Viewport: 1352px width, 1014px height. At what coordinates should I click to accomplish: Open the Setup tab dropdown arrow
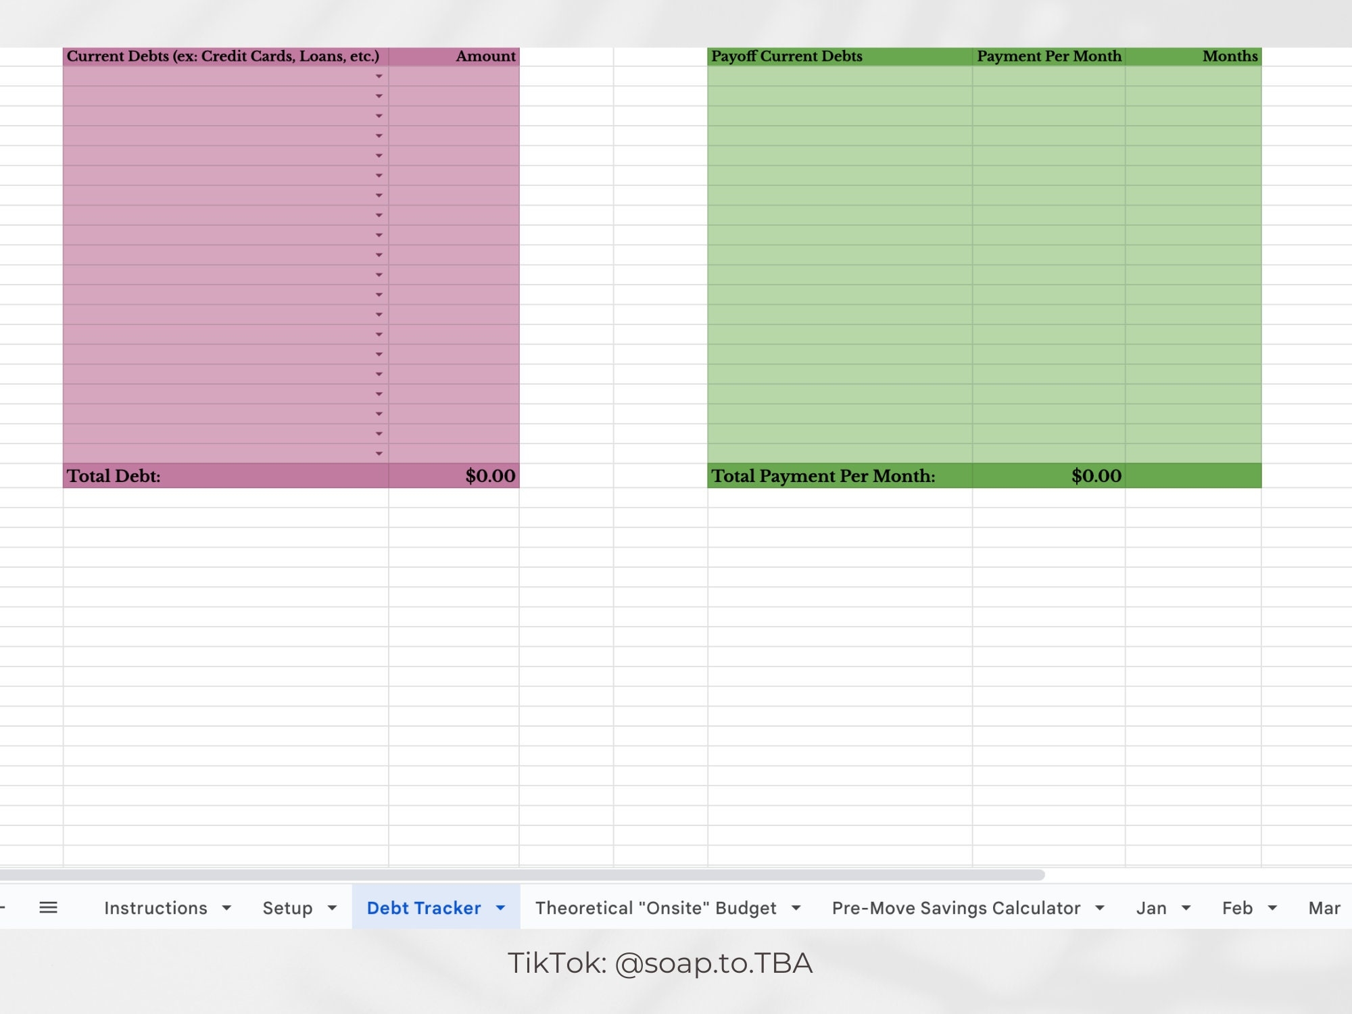tap(332, 908)
